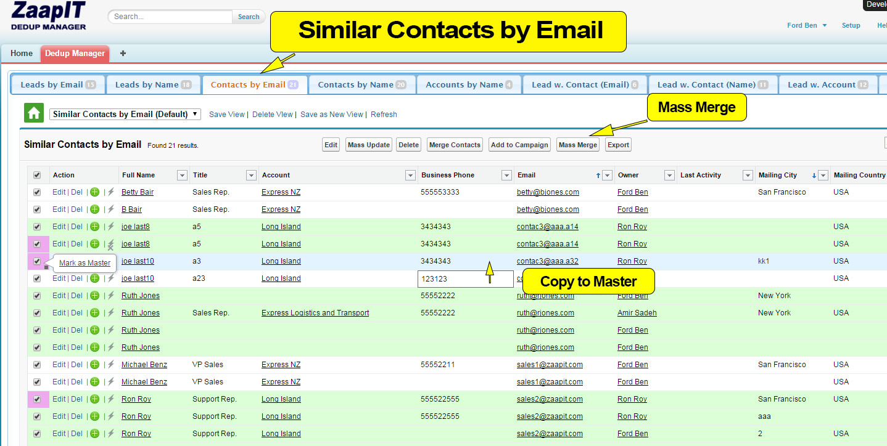Click Mailing City column sort arrow
The width and height of the screenshot is (887, 446).
coord(814,176)
